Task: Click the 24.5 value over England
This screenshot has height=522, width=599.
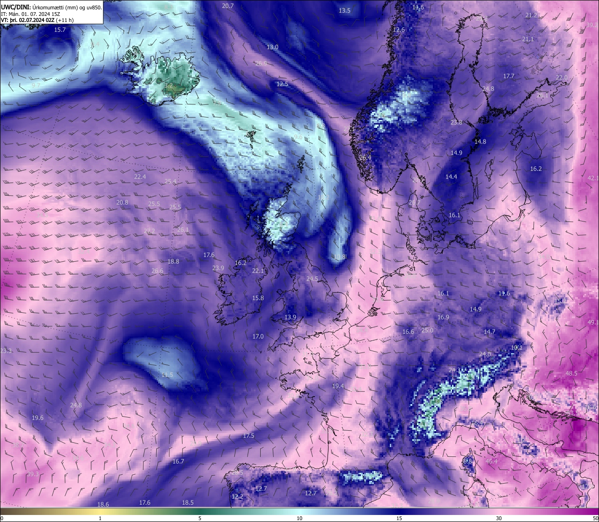Action: 312,279
